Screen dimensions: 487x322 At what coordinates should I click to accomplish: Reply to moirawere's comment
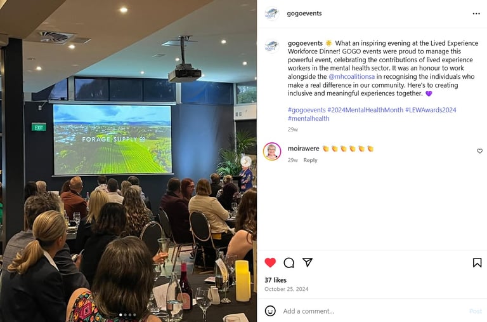click(x=310, y=160)
